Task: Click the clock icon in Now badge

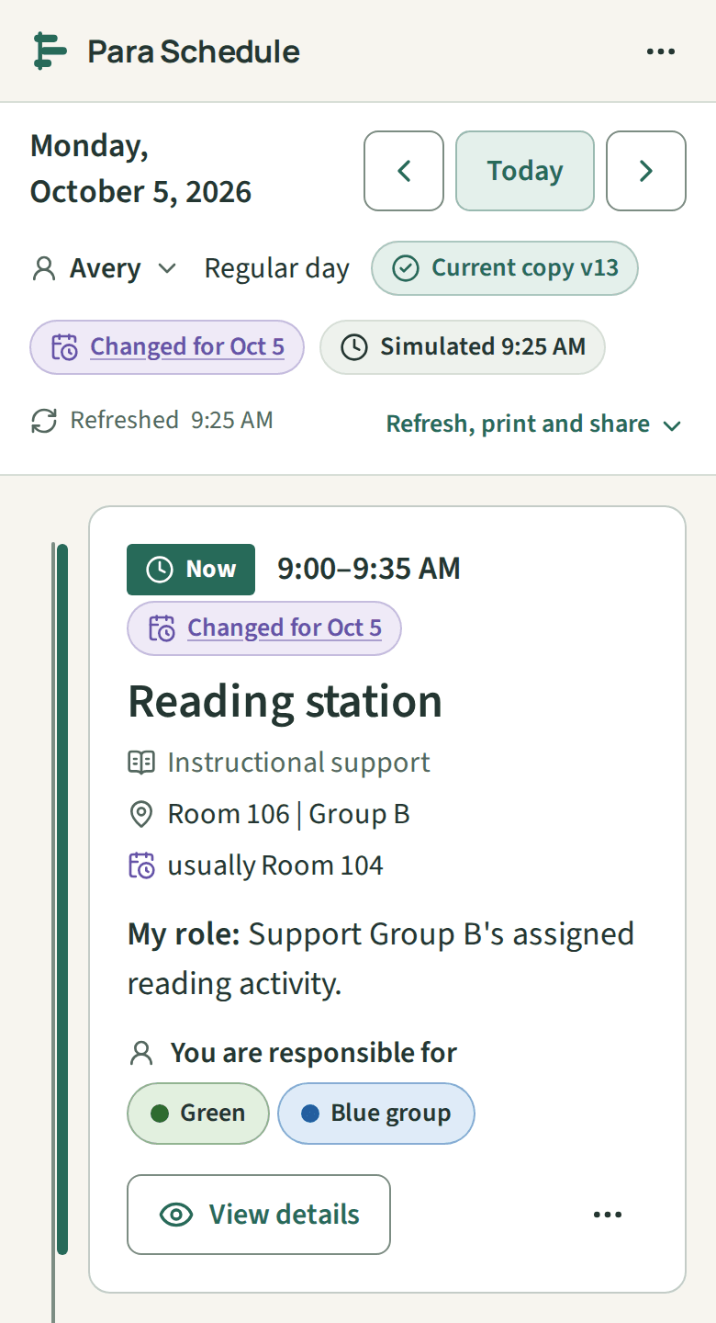Action: (x=160, y=570)
